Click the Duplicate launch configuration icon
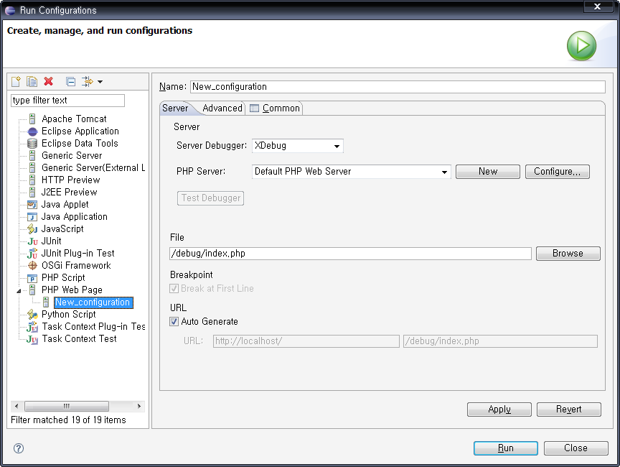620x467 pixels. click(32, 81)
